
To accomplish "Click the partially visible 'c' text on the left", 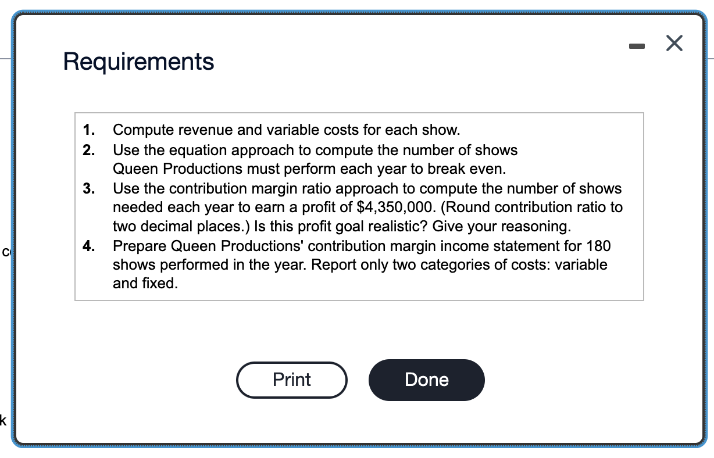I will point(5,251).
